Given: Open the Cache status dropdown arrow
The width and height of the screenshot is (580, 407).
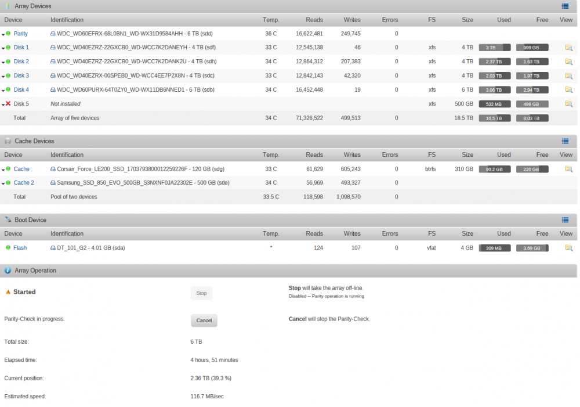Looking at the screenshot, I should tap(3, 170).
